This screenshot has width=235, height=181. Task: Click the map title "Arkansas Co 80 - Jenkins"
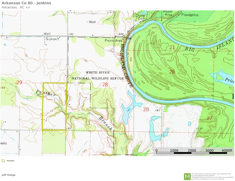[26, 3]
